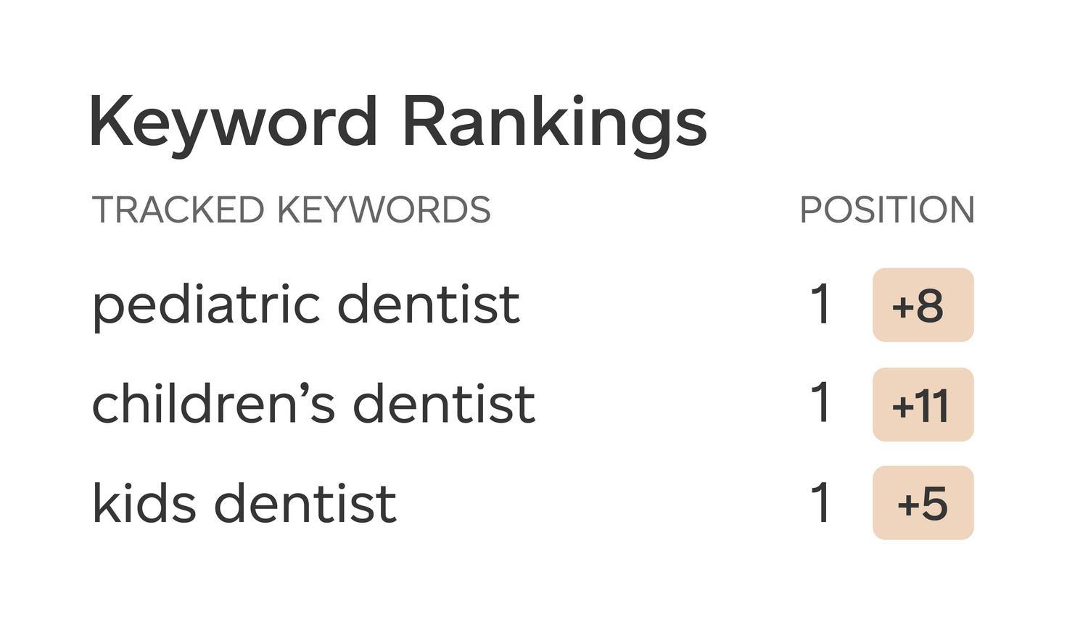Select the kids dentist keyword row
This screenshot has width=1088, height=630.
point(244,503)
